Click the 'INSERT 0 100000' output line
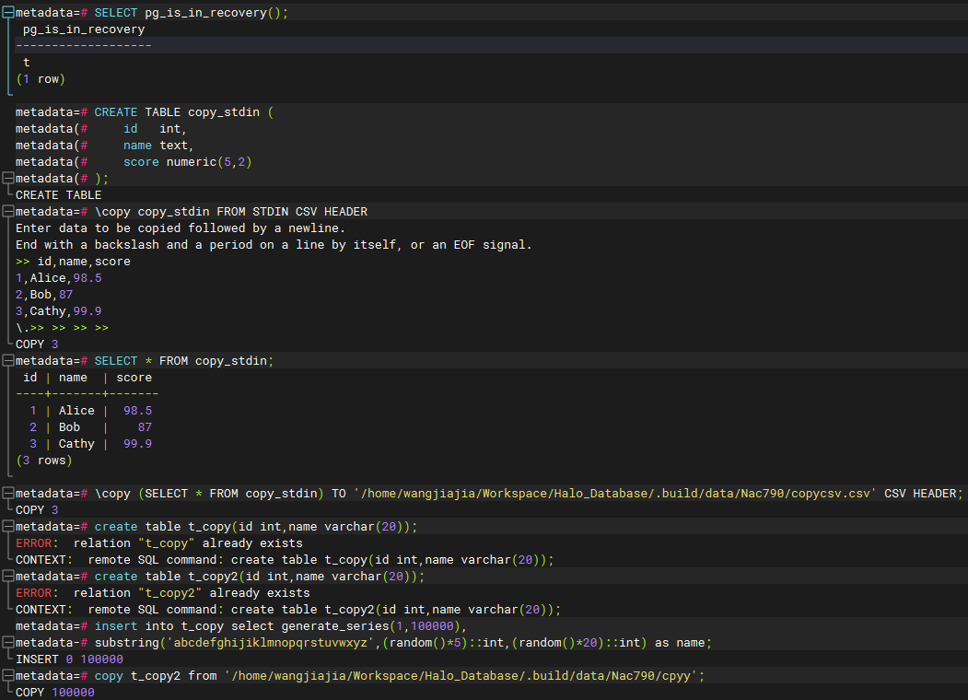 69,659
